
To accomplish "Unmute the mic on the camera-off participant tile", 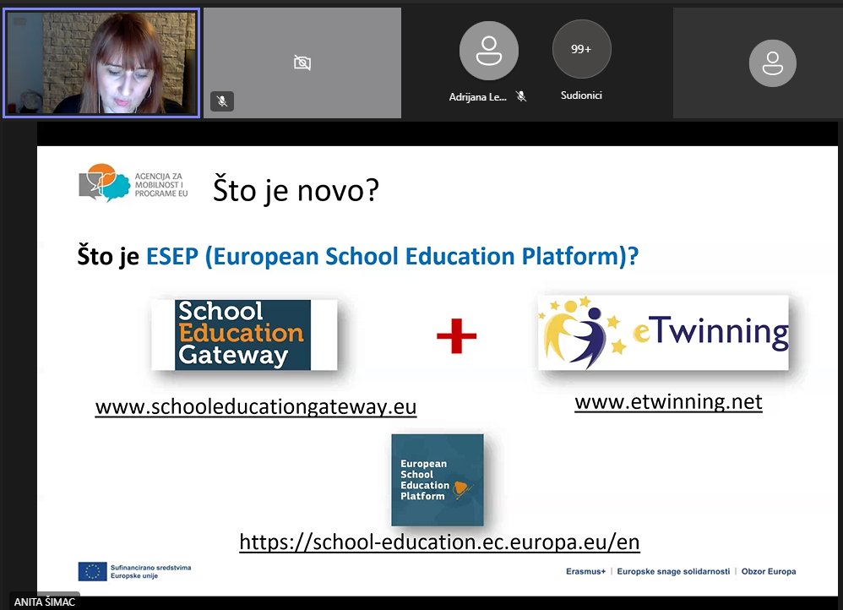I will tap(221, 102).
